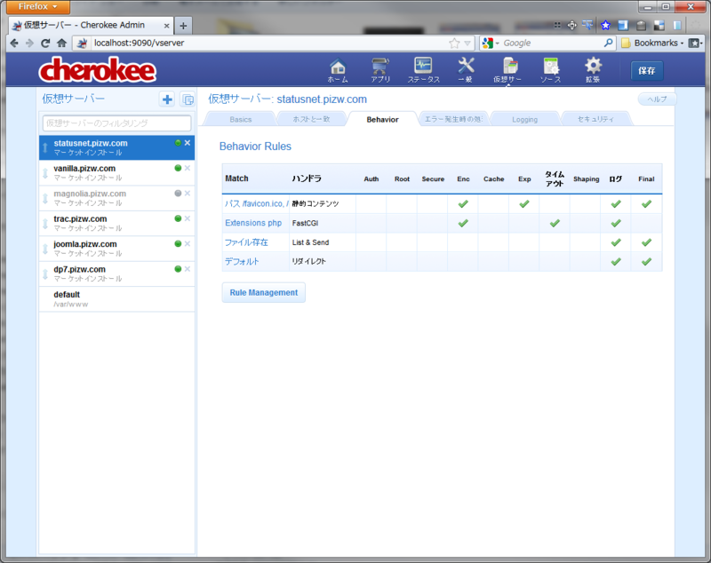Open the パス /favicon.ico rule link
Image resolution: width=711 pixels, height=563 pixels.
point(257,204)
